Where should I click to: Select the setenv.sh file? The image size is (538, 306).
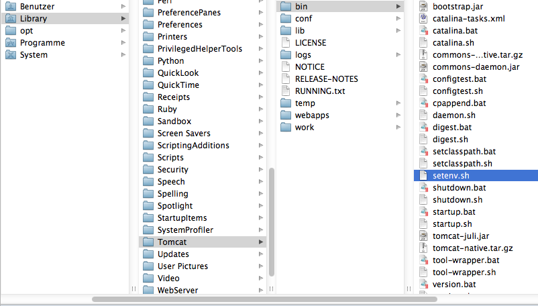click(451, 176)
